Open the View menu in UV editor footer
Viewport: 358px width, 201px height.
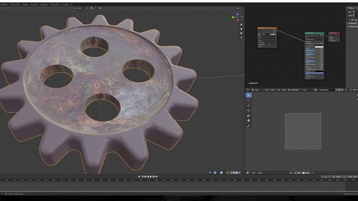253,173
